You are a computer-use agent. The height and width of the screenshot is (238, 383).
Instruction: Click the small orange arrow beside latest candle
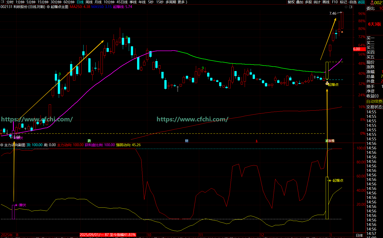[x=342, y=32]
